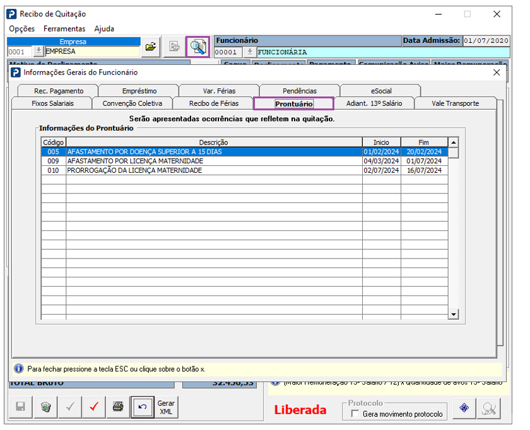
Task: Switch to the Rec. Pagamento tab
Action: (59, 91)
